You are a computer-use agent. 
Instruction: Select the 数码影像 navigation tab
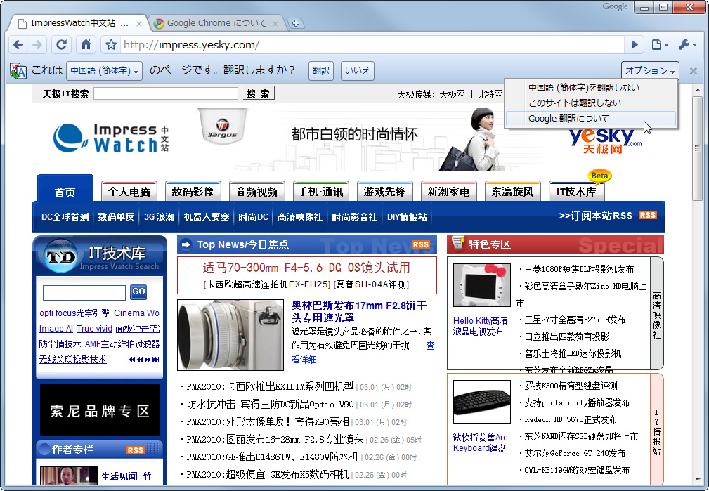pyautogui.click(x=193, y=190)
